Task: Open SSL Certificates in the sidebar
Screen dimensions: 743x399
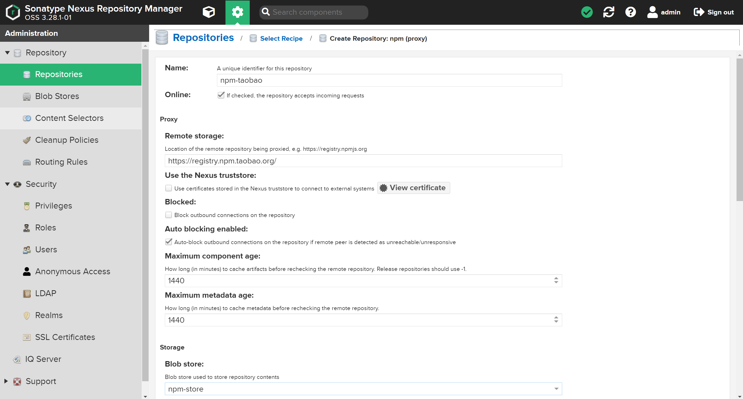Action: 71,337
